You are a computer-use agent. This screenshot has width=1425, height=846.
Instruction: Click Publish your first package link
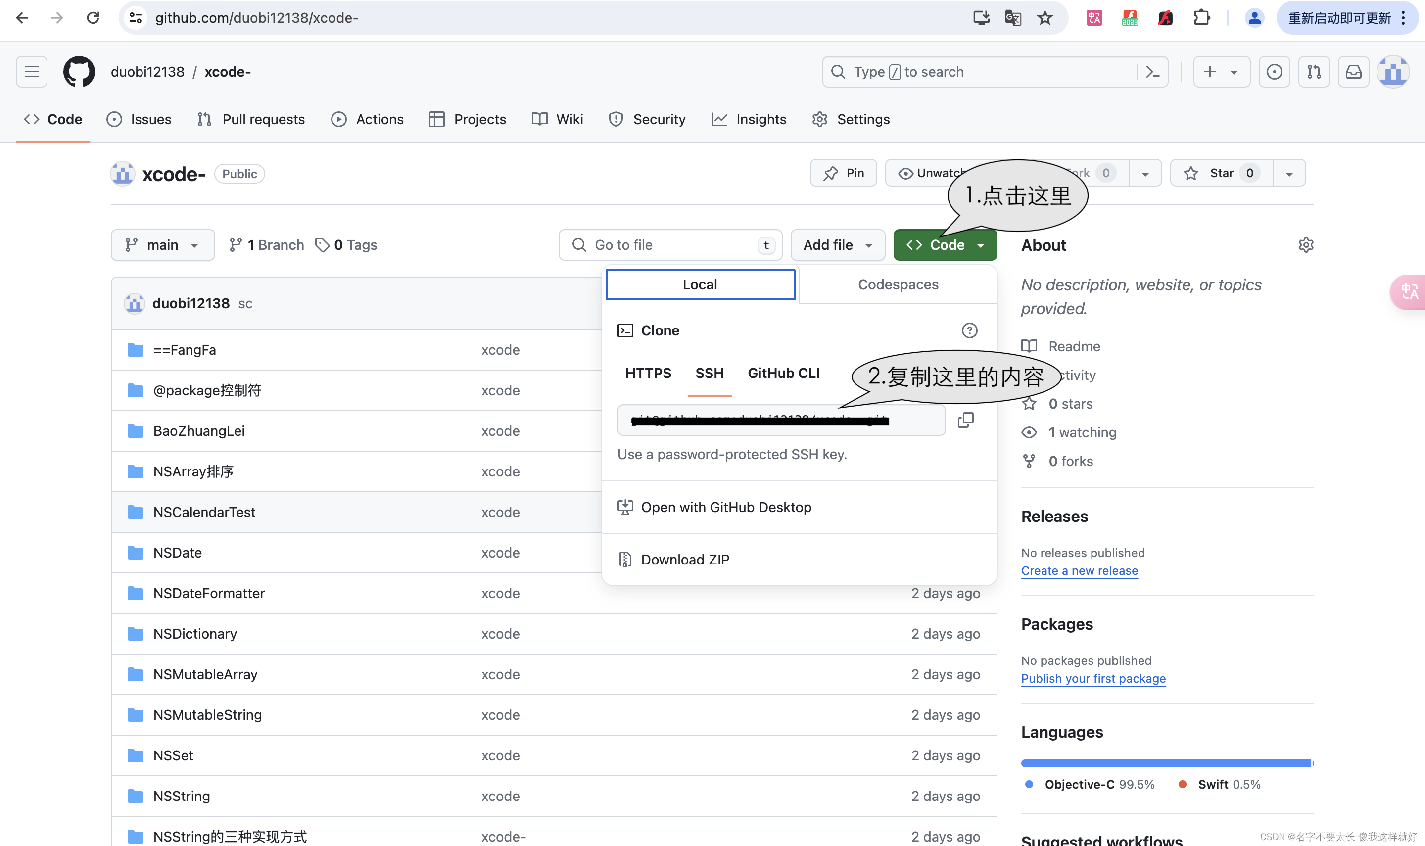[1093, 678]
